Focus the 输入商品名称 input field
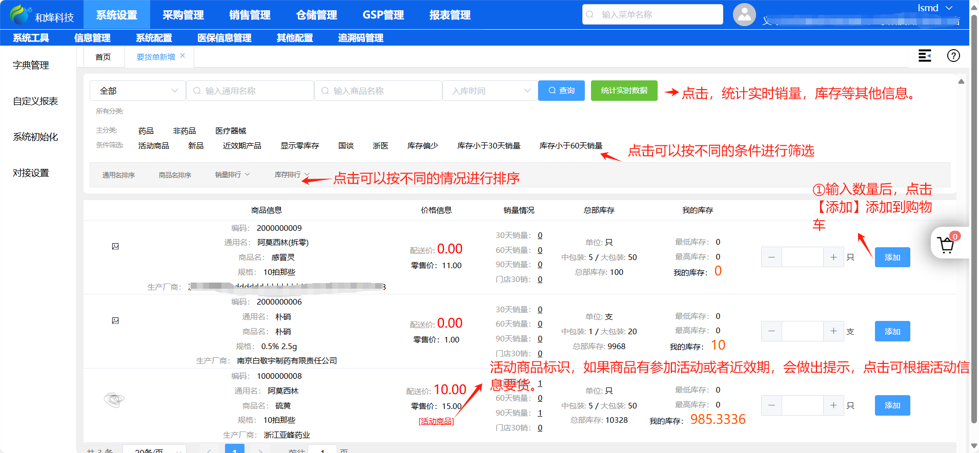 [378, 91]
